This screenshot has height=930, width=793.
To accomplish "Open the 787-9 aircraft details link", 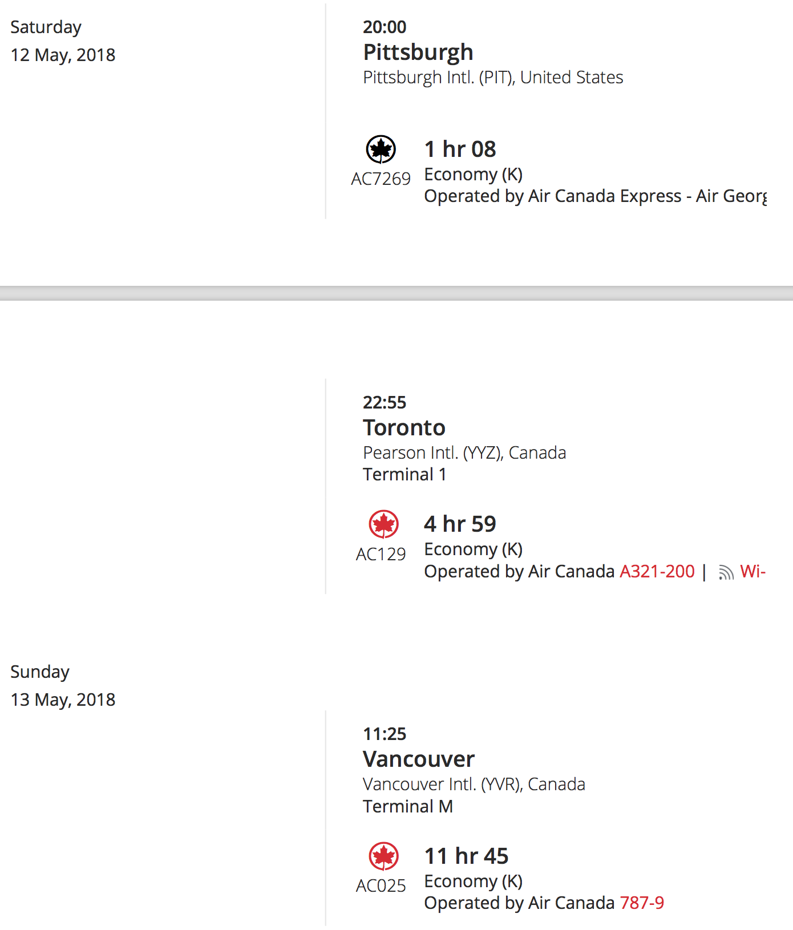I will click(x=642, y=903).
